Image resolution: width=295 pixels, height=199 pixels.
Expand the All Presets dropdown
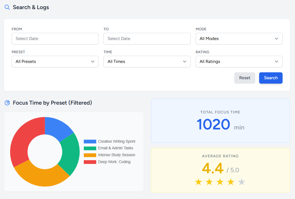point(55,62)
